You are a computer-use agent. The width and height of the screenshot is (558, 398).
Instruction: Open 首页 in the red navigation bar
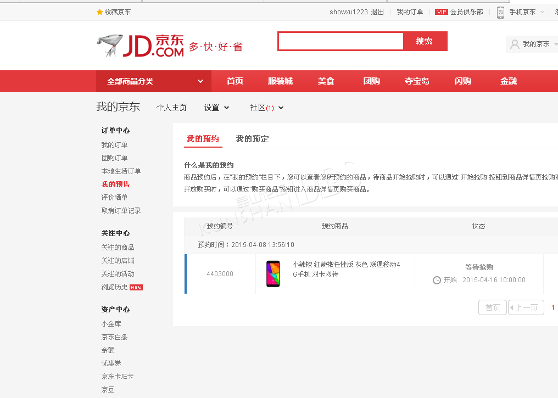pyautogui.click(x=235, y=81)
